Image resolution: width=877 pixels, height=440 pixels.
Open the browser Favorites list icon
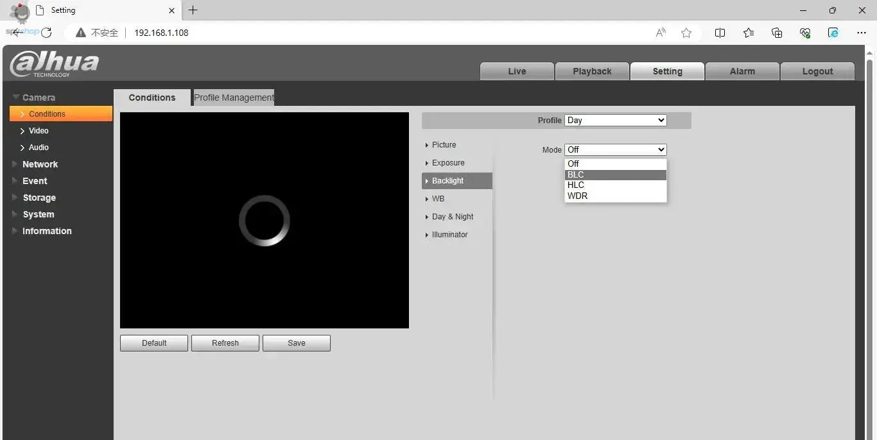pyautogui.click(x=749, y=33)
